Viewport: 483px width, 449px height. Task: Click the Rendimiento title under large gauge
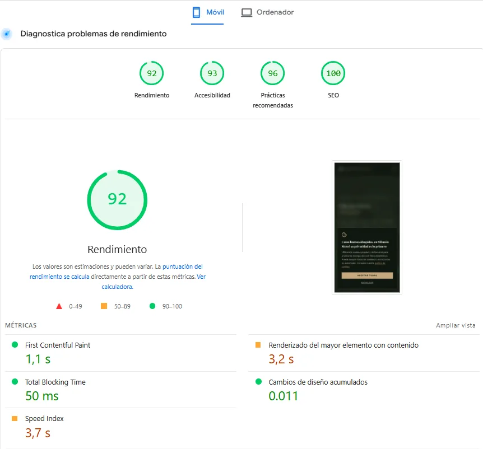[x=117, y=249]
